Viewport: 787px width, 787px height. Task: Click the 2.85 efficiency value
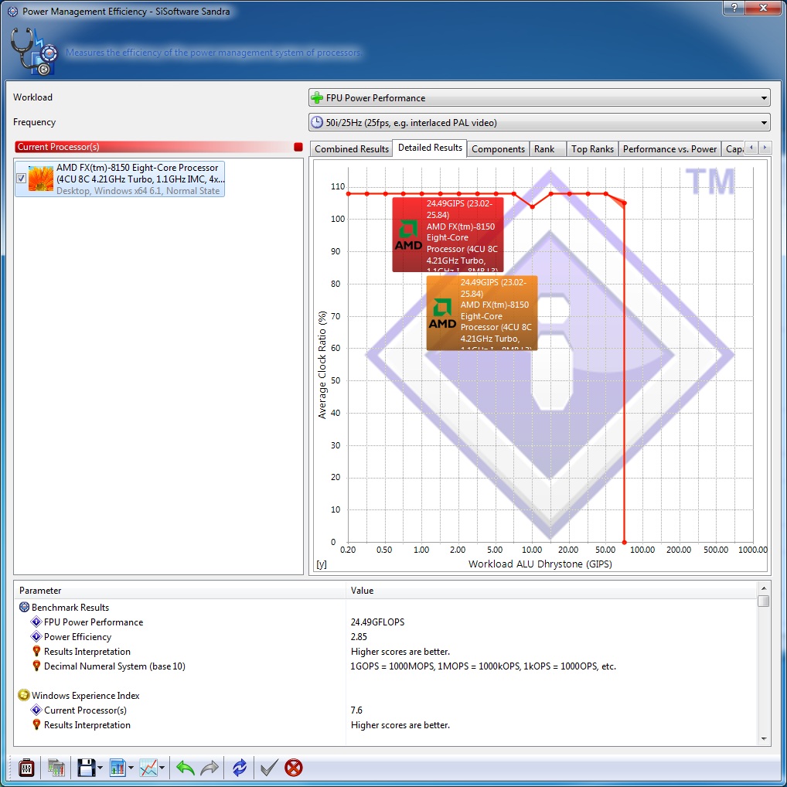tap(359, 636)
